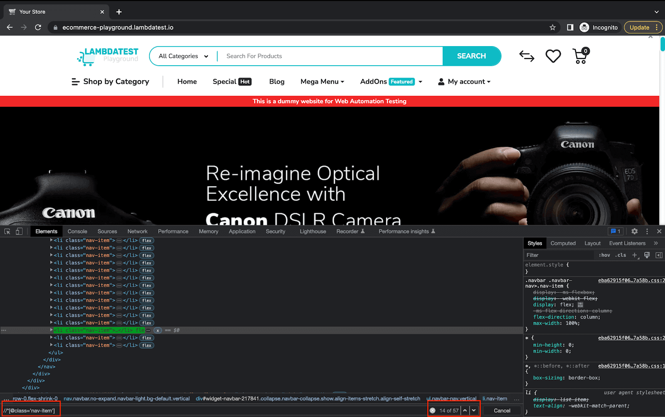Open Chrome three-dot menu beside Update
This screenshot has height=417, width=665.
[x=656, y=27]
